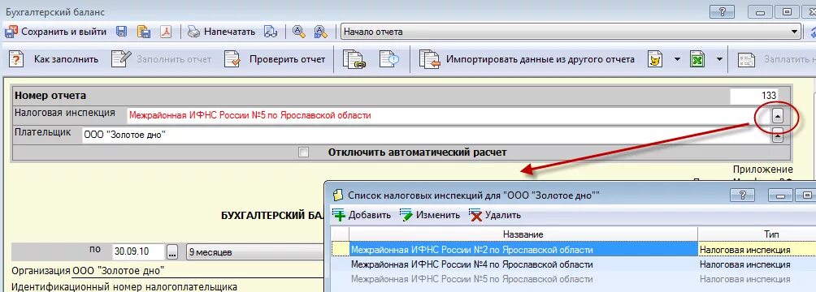This screenshot has width=816, height=292.
Task: Export report using the PDF icon
Action: coord(166,32)
